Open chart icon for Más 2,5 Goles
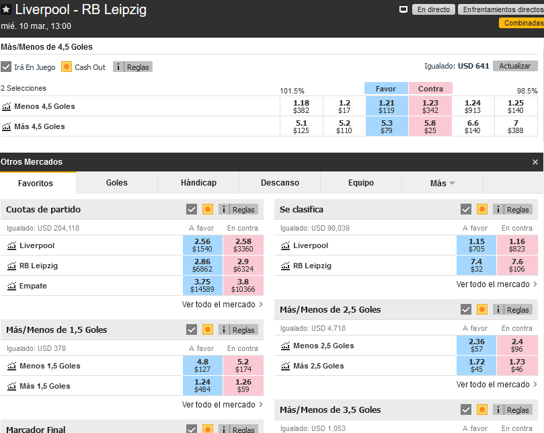 286,366
